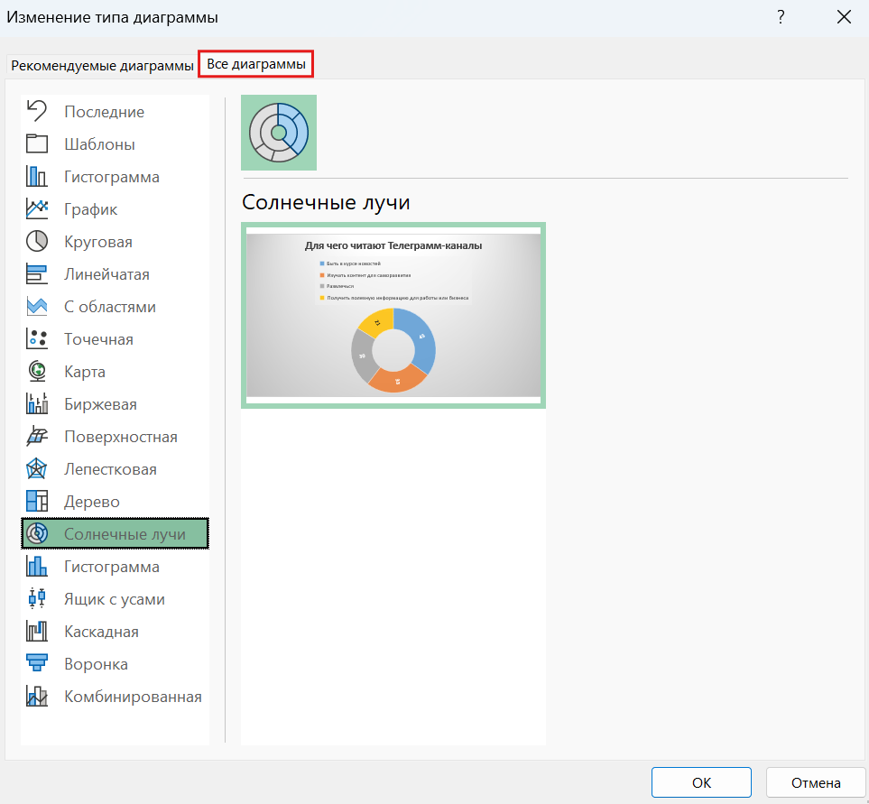Select the Биржевая stock chart icon
869x804 pixels.
37,404
